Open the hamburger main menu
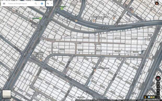162x101 pixels. click(x=4, y=4)
